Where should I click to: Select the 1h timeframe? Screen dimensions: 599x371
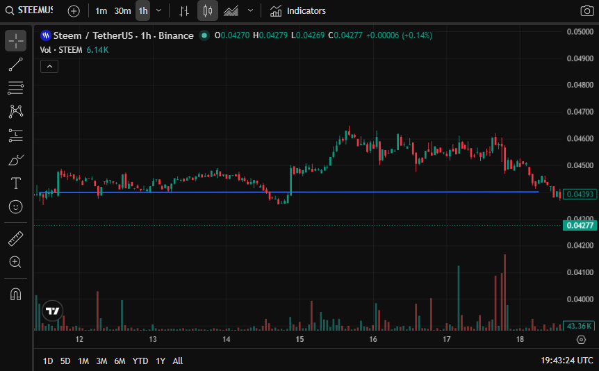(x=143, y=11)
